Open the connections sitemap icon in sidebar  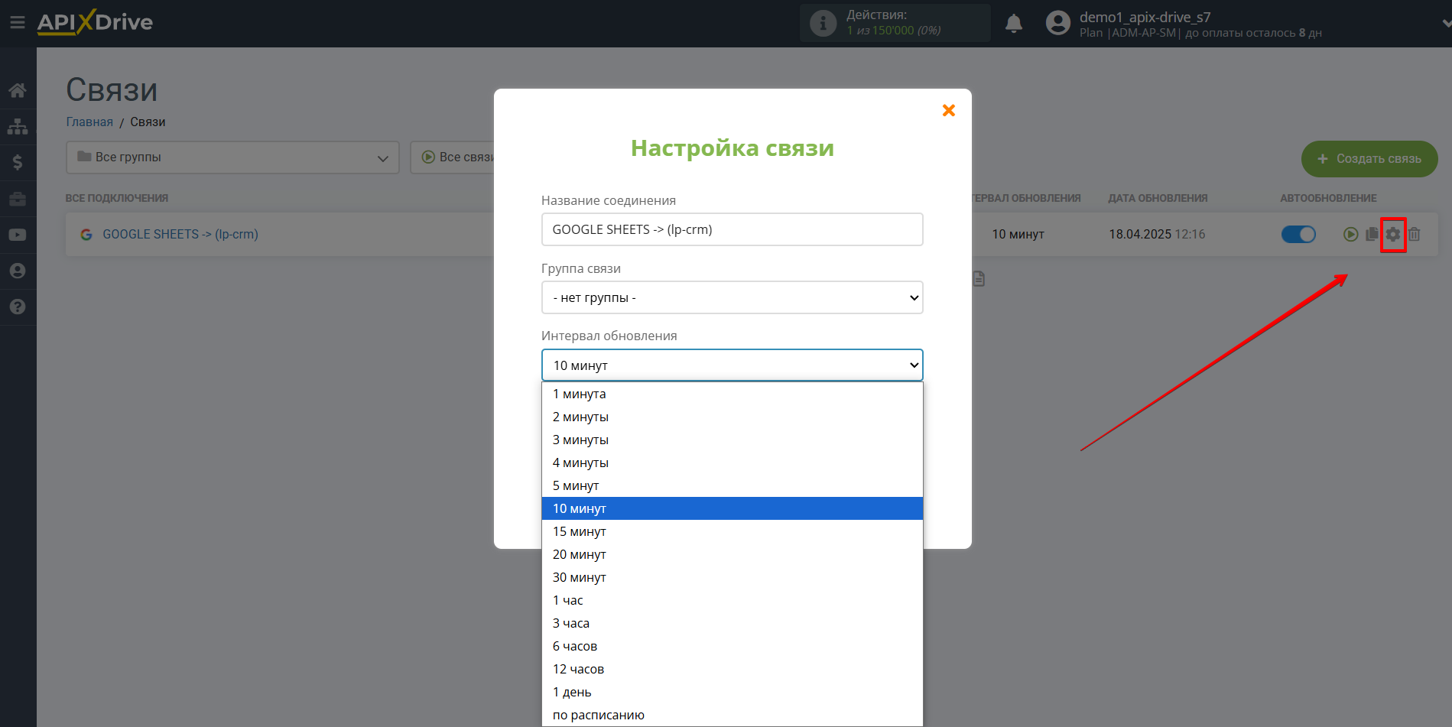pos(18,126)
